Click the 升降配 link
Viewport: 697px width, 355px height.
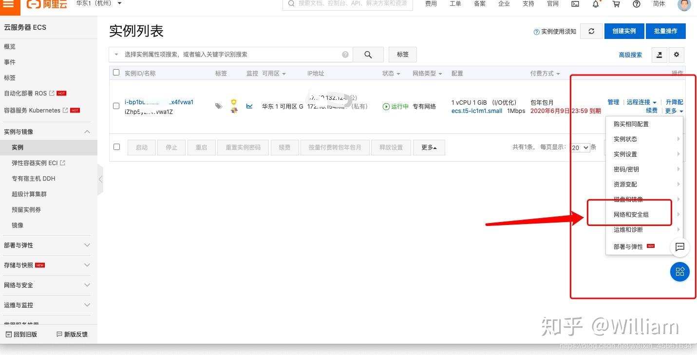[674, 102]
